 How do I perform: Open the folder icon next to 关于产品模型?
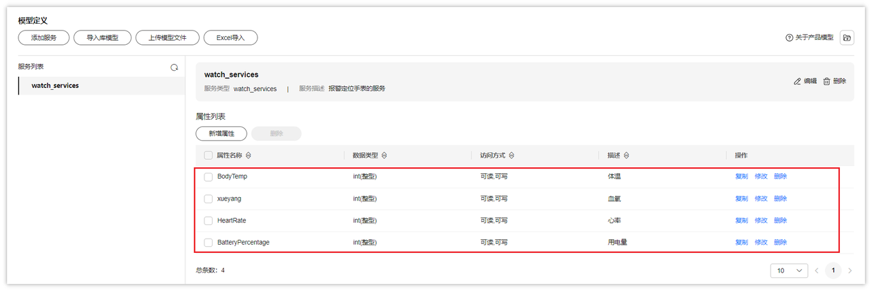pyautogui.click(x=847, y=38)
